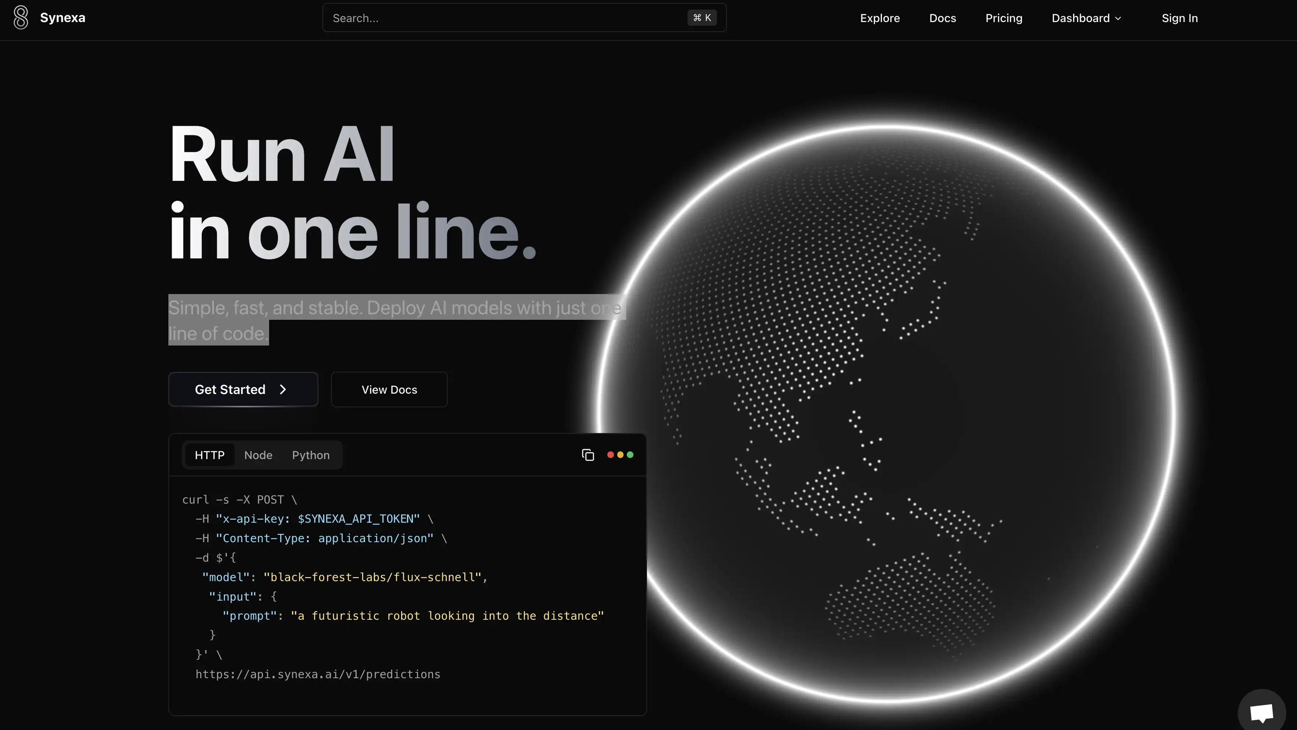
Task: Open the Pricing page
Action: pyautogui.click(x=1004, y=18)
